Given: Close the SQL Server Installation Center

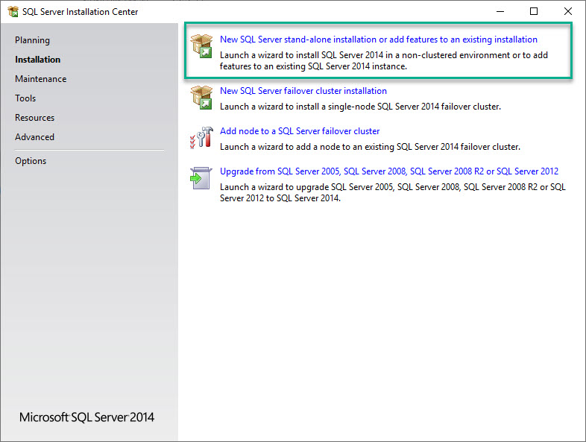Looking at the screenshot, I should click(x=567, y=12).
